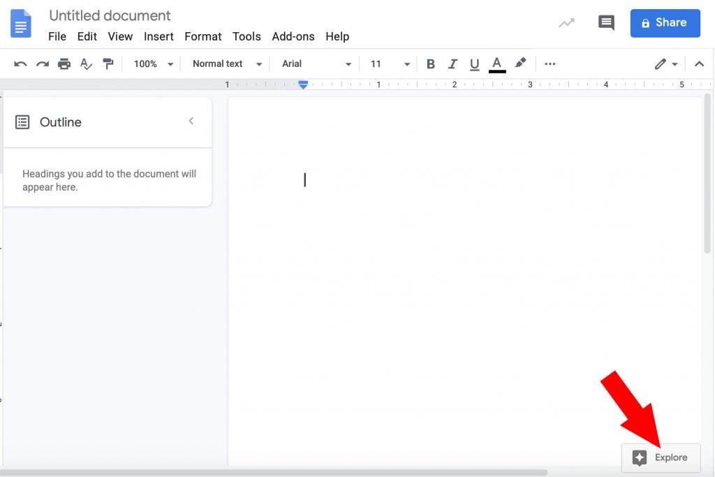The height and width of the screenshot is (477, 715).
Task: Toggle bold formatting
Action: (430, 64)
